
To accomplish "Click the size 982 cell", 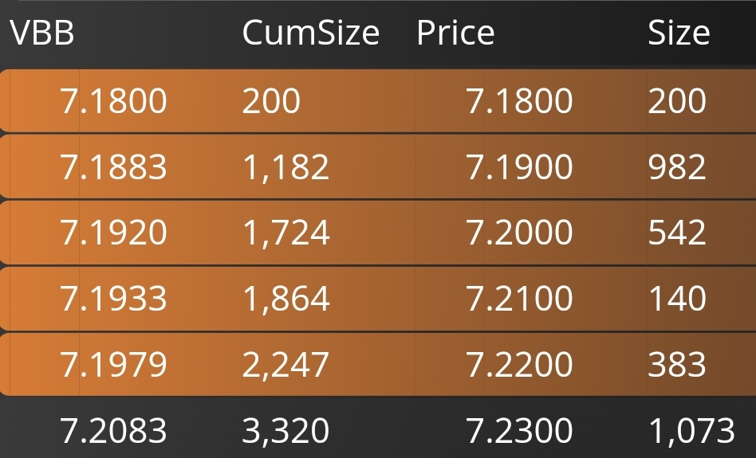I will pos(677,167).
